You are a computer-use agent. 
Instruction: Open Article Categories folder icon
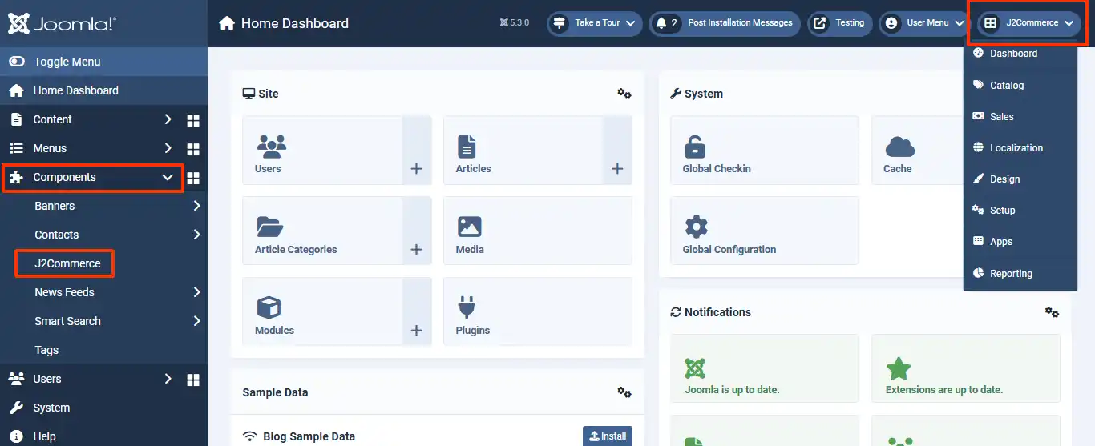[x=270, y=227]
